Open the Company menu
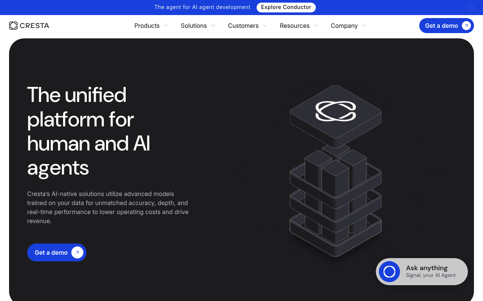 tap(344, 26)
